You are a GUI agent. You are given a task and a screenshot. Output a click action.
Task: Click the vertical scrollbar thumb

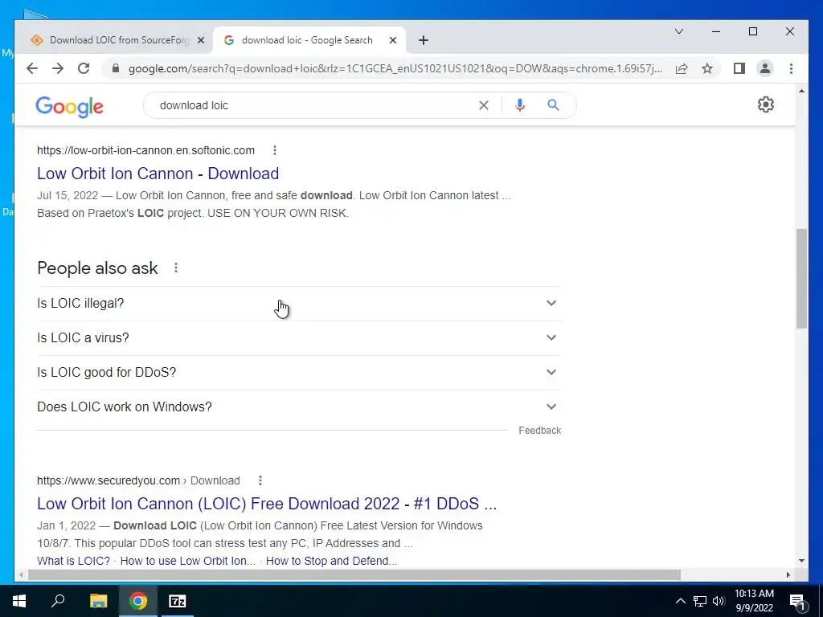pyautogui.click(x=801, y=279)
